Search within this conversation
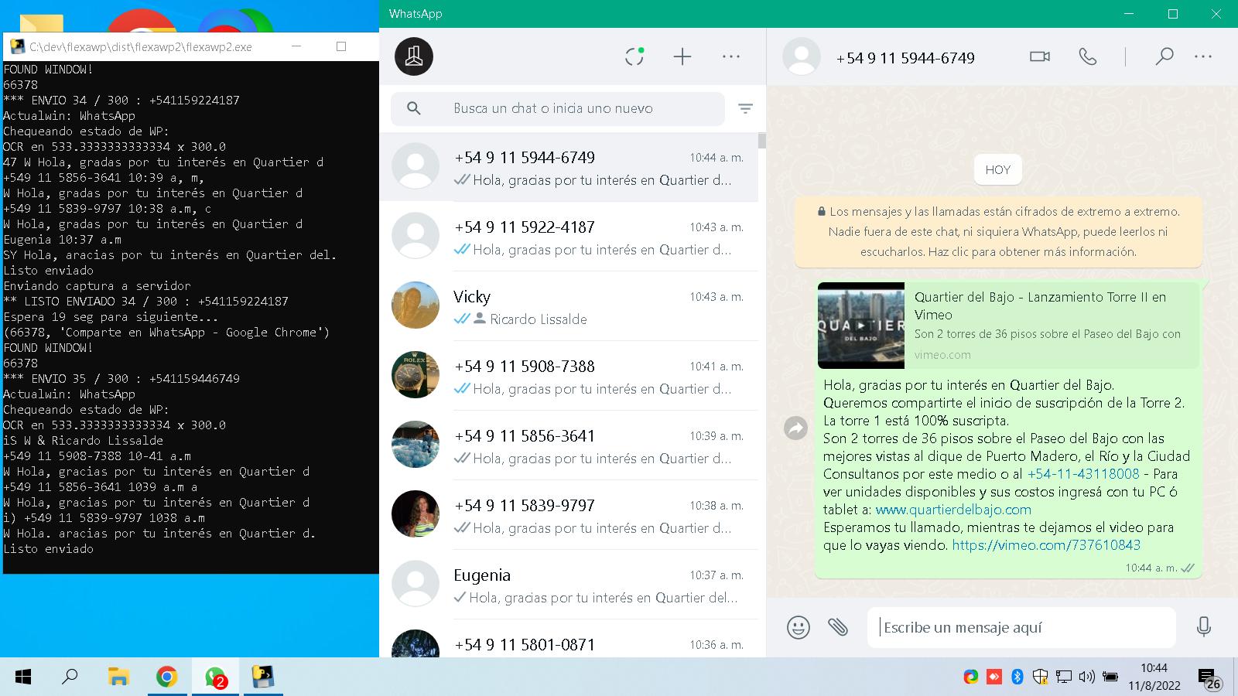This screenshot has height=696, width=1238. (x=1164, y=56)
